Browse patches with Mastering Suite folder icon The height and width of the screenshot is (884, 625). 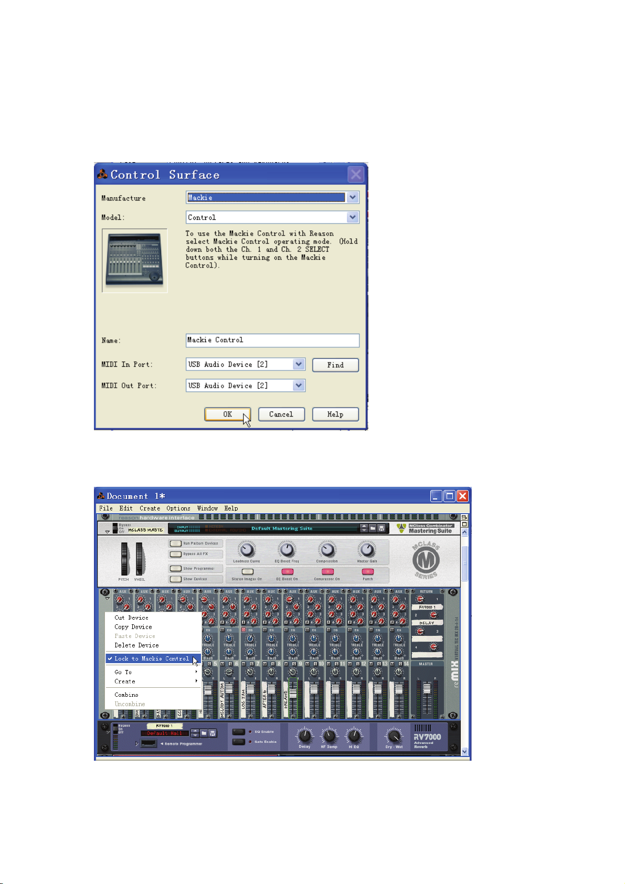[x=373, y=528]
